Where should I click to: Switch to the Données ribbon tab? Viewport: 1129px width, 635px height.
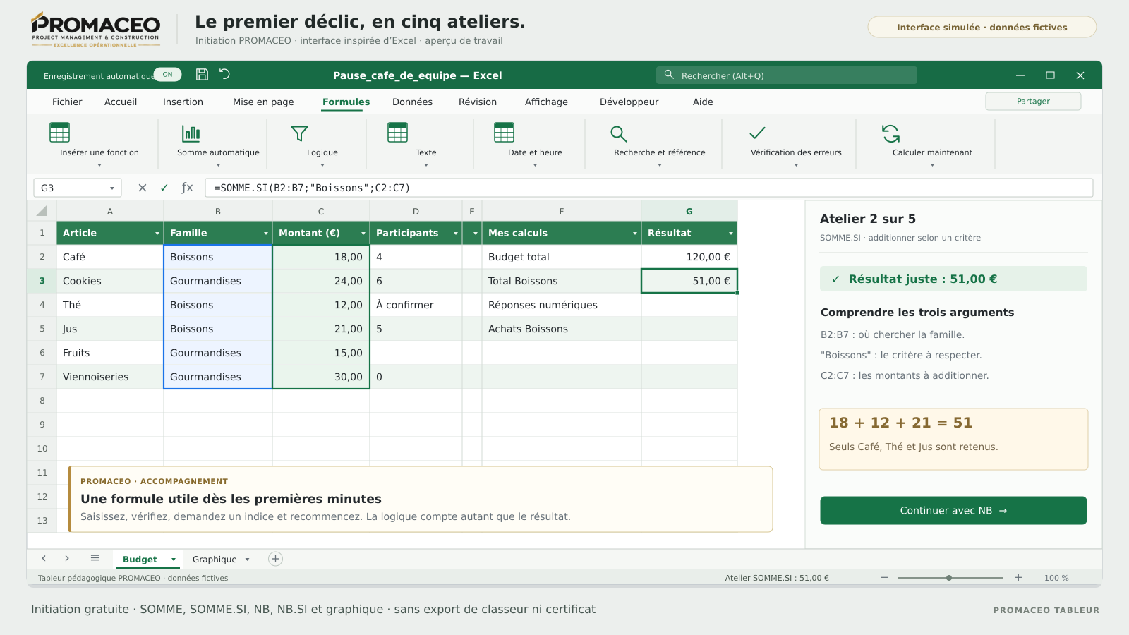tap(412, 102)
